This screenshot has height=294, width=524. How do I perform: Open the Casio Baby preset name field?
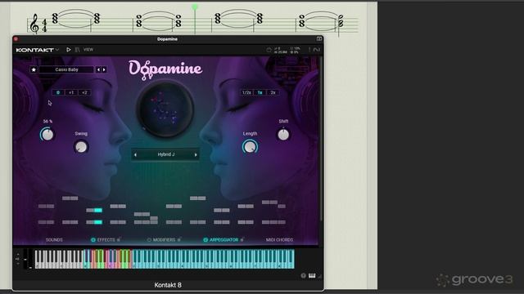[x=66, y=69]
